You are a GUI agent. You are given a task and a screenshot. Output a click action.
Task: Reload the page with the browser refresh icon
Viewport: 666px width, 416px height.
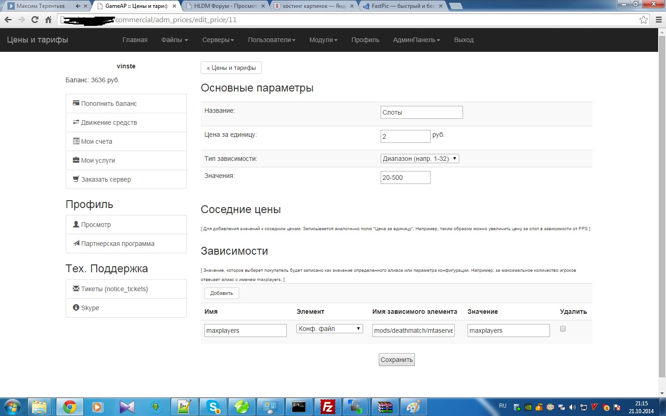point(35,19)
